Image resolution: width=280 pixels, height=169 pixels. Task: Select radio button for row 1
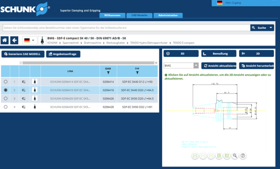pos(6,82)
